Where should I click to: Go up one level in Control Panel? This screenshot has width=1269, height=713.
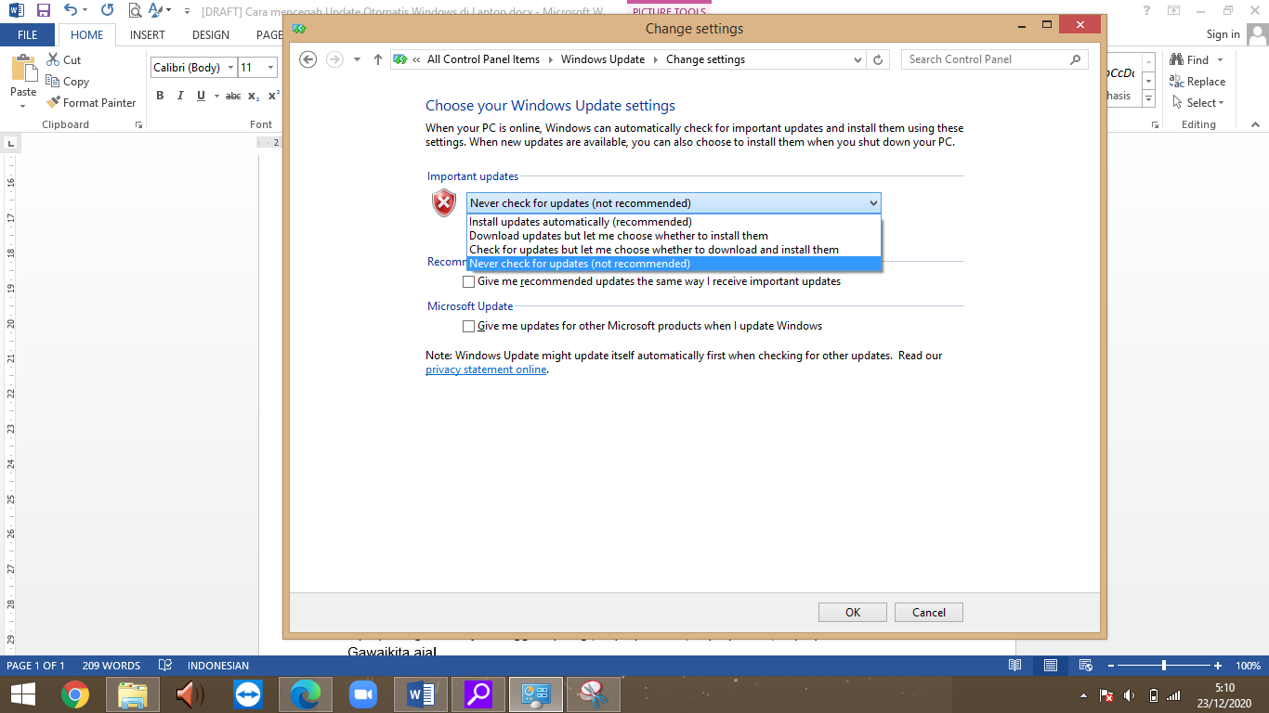pos(377,59)
